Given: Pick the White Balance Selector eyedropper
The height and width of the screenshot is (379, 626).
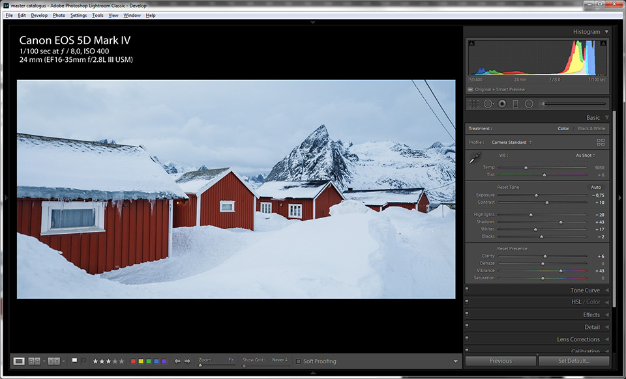Looking at the screenshot, I should pyautogui.click(x=475, y=158).
